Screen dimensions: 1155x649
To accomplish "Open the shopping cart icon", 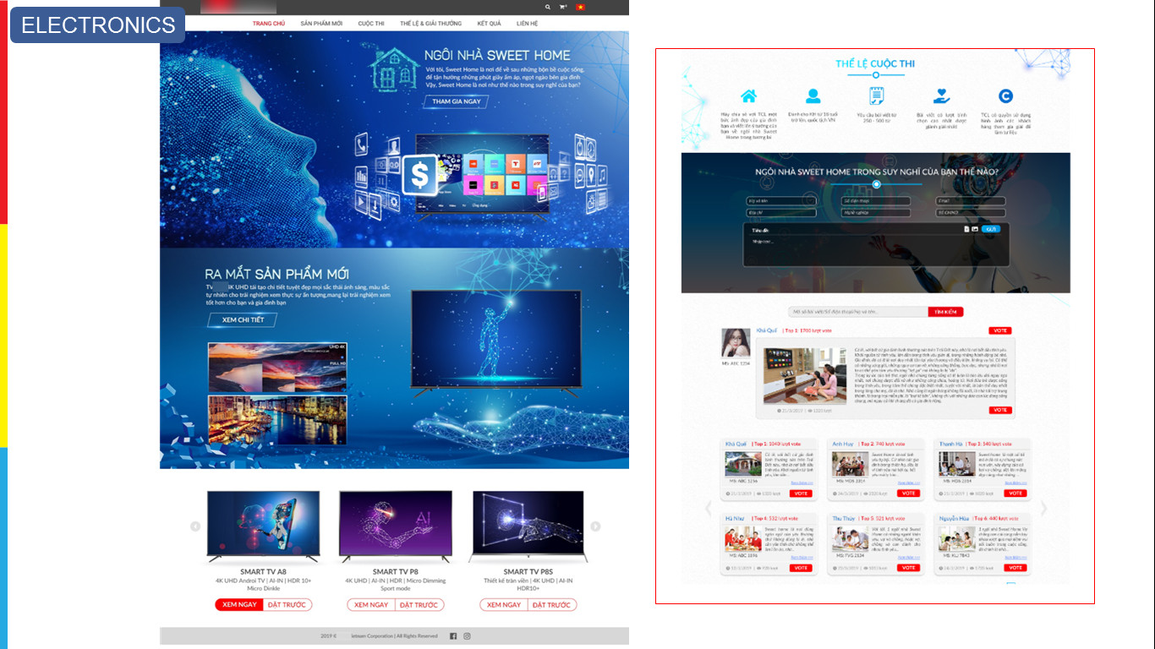I will [x=563, y=7].
